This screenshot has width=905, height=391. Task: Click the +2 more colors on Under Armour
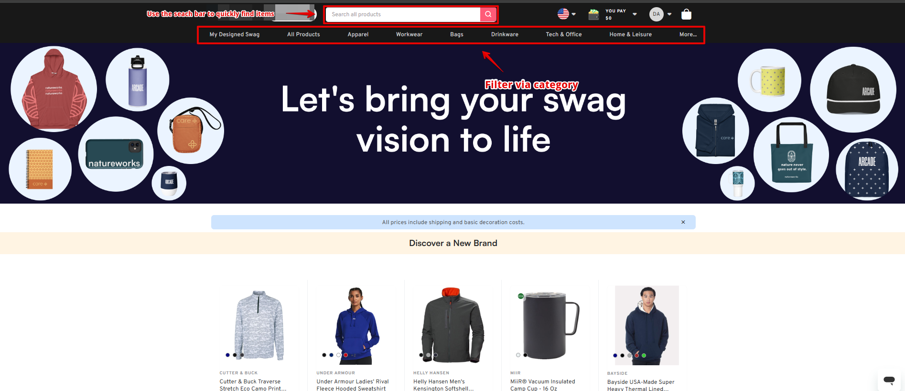coord(353,355)
